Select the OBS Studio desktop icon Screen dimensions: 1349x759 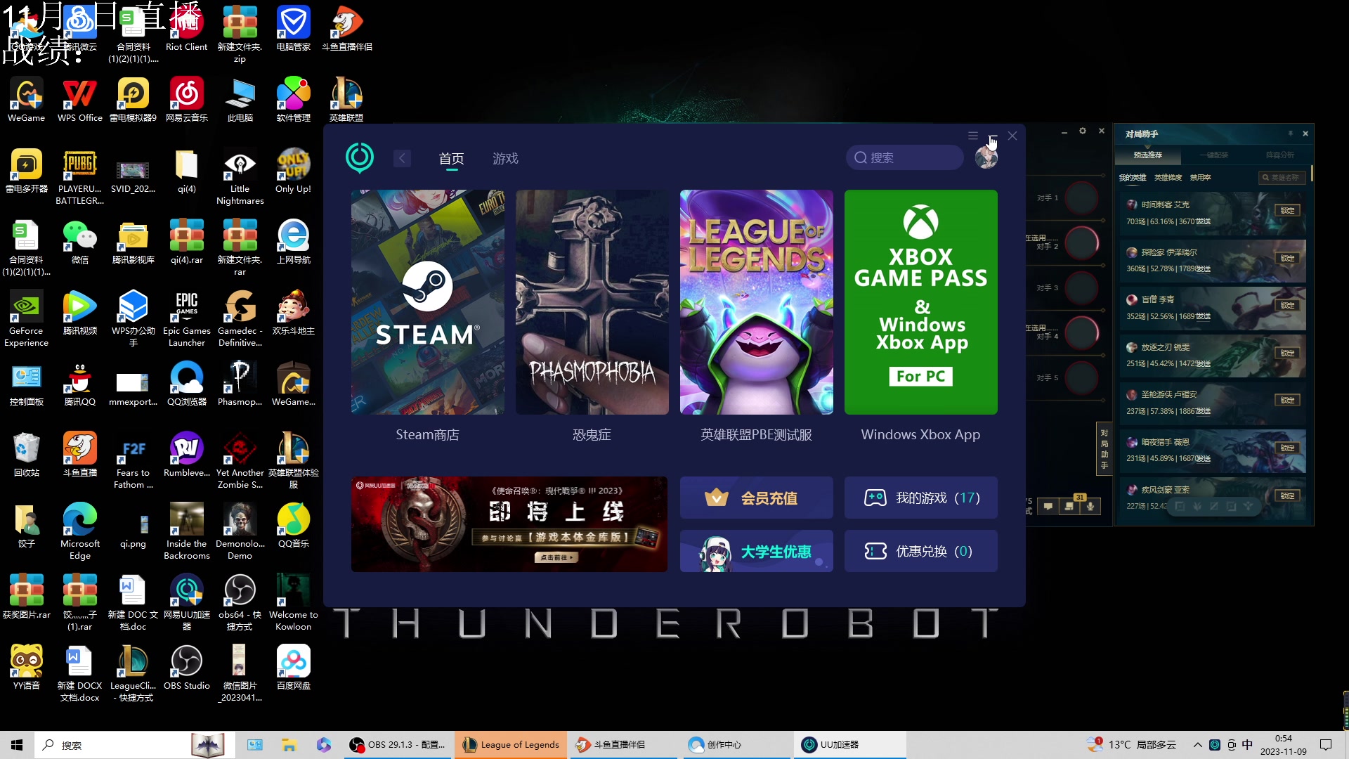(x=186, y=668)
